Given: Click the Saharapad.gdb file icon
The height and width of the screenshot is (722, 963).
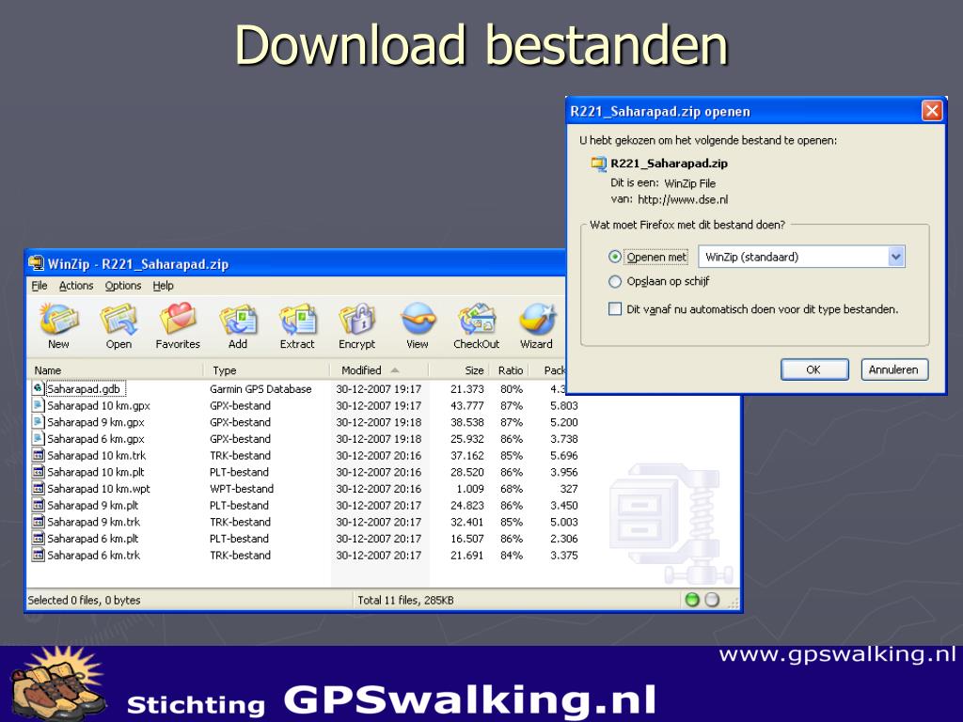Looking at the screenshot, I should [38, 388].
